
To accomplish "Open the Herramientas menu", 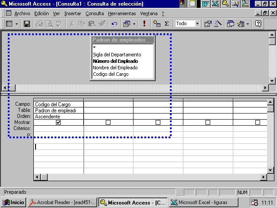I will coord(122,13).
